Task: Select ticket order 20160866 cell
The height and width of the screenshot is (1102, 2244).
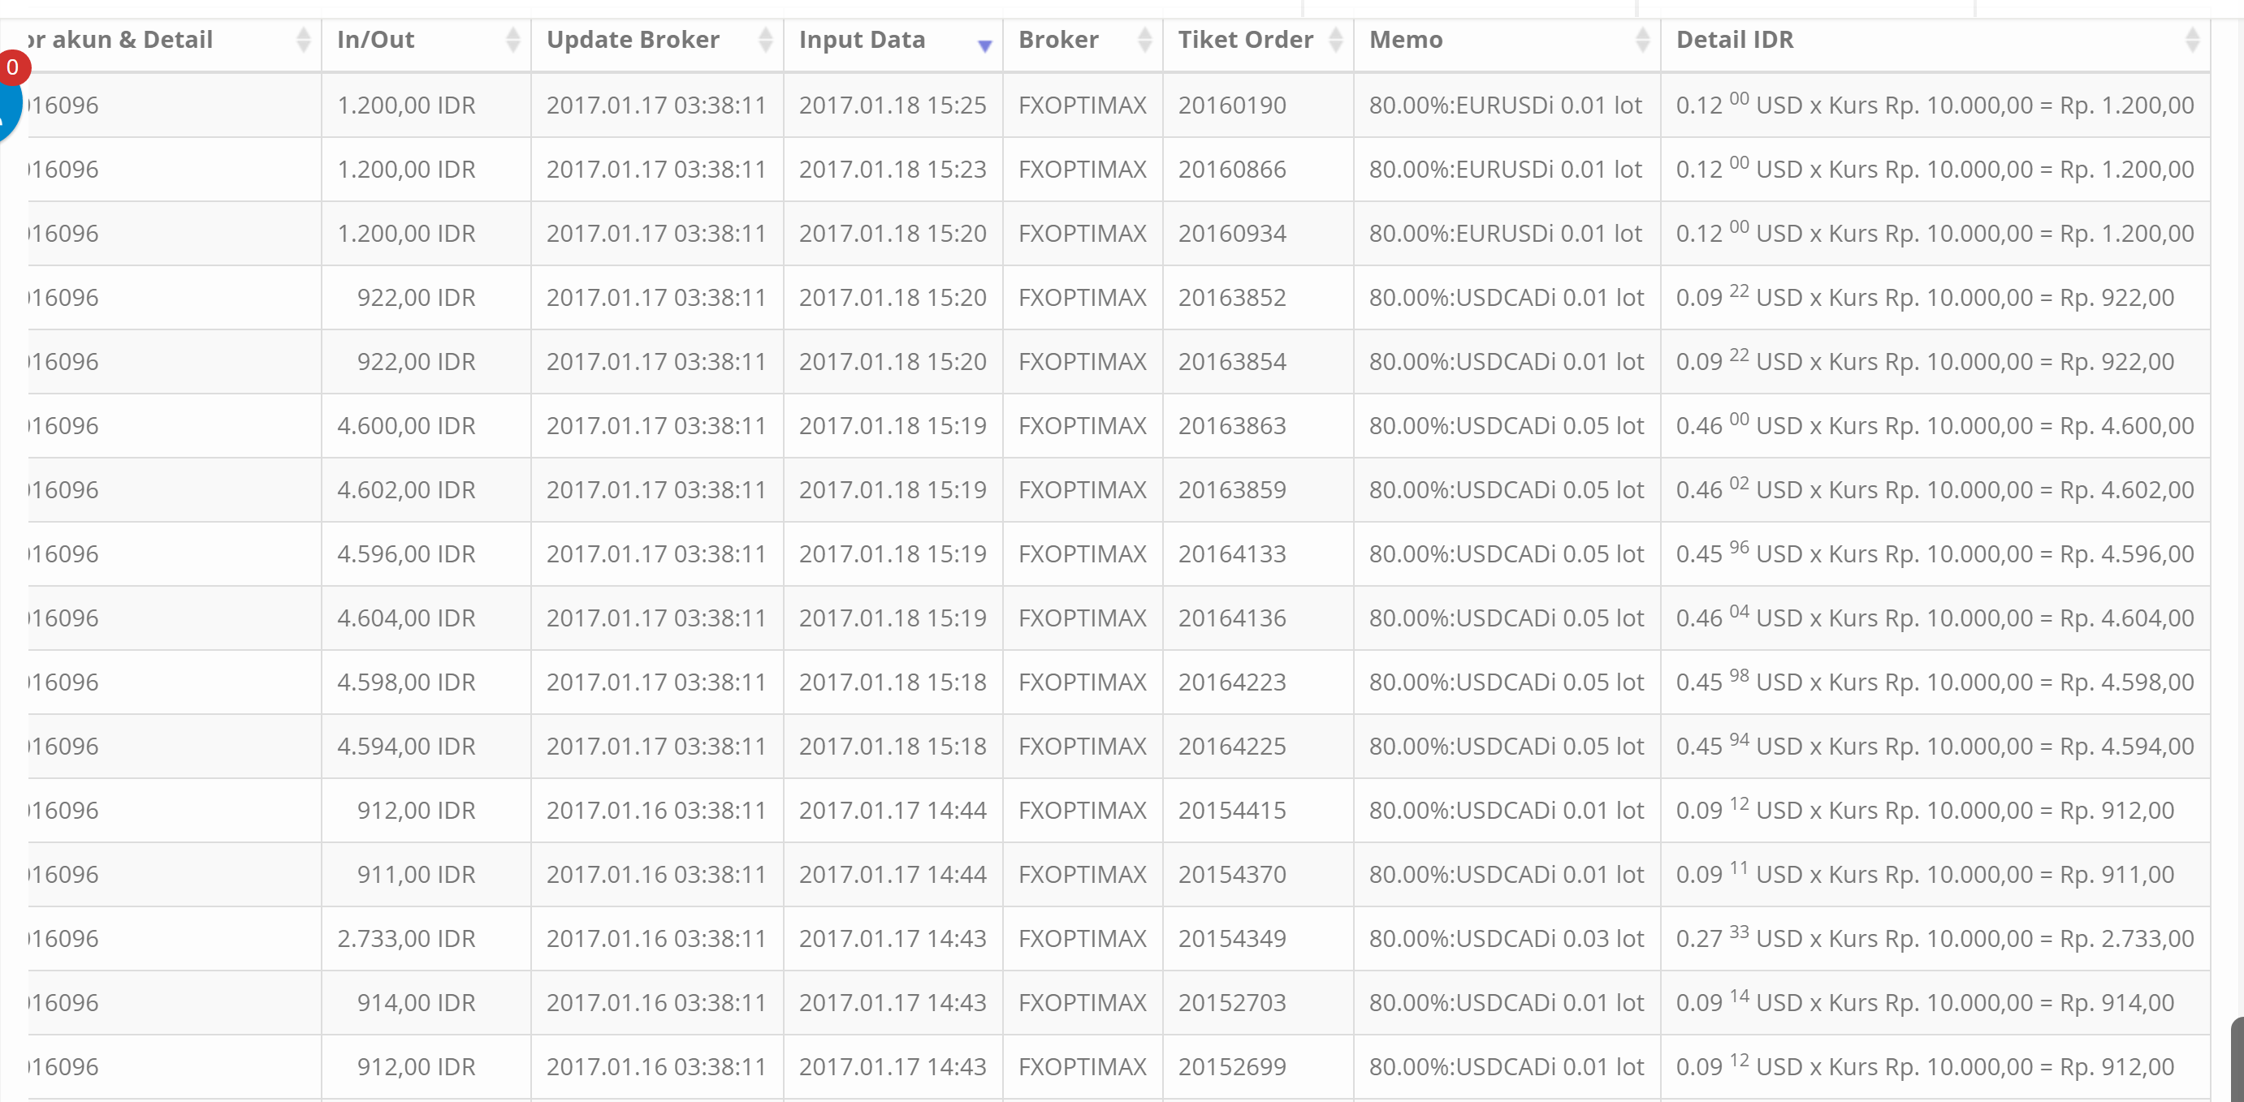Action: click(1259, 169)
